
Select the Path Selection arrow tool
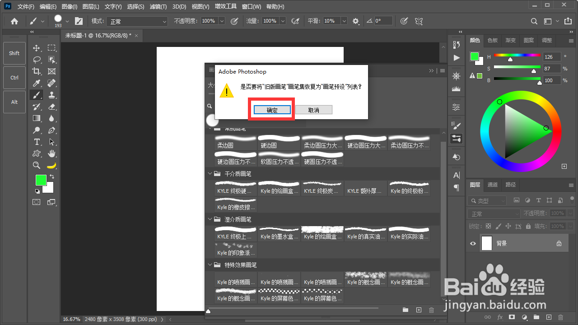(52, 142)
